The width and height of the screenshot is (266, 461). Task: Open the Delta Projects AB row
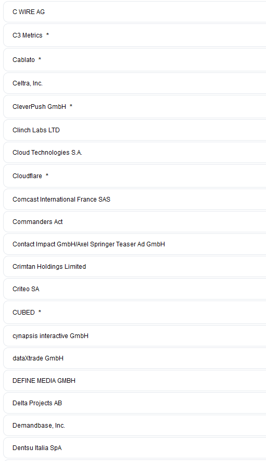click(135, 403)
